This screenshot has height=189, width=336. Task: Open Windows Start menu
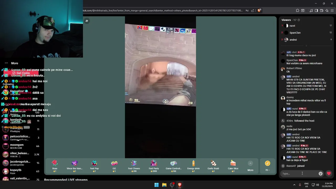coord(156,185)
